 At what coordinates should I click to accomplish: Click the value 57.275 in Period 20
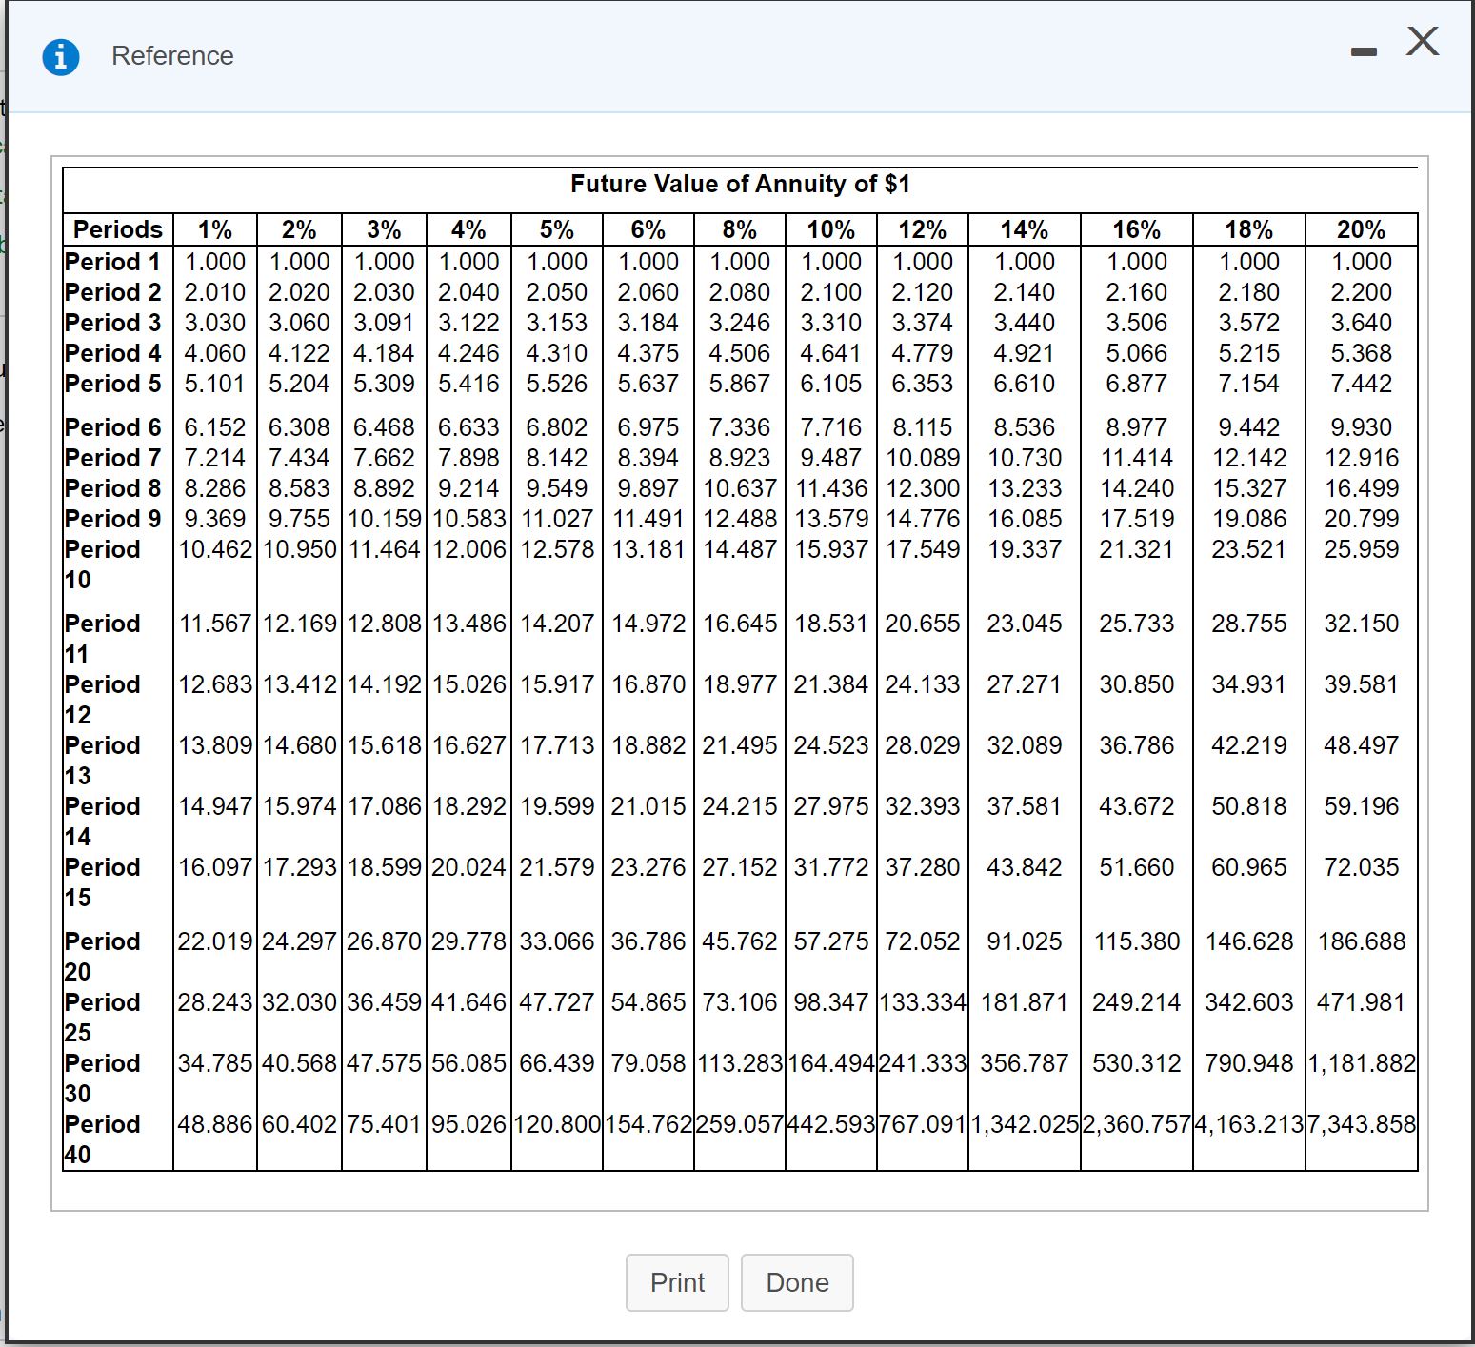[831, 941]
